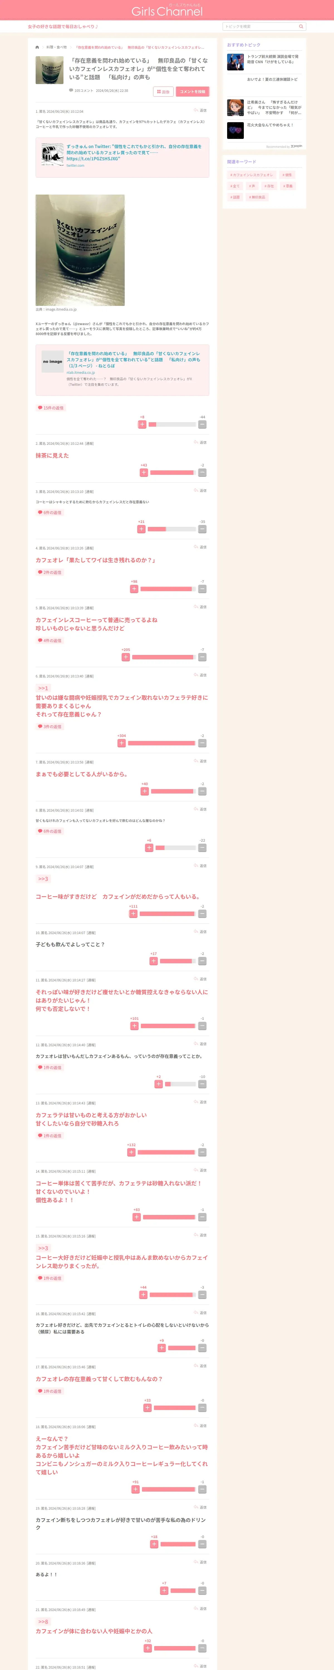This screenshot has width=334, height=1670.
Task: Expand the 6件の返信 replies on comment 3
Action: pyautogui.click(x=49, y=512)
